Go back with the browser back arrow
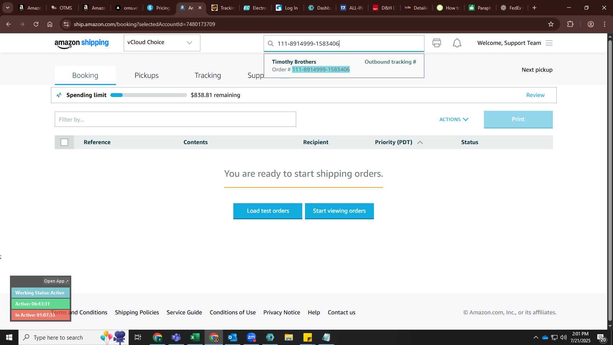This screenshot has height=345, width=613. click(x=8, y=24)
